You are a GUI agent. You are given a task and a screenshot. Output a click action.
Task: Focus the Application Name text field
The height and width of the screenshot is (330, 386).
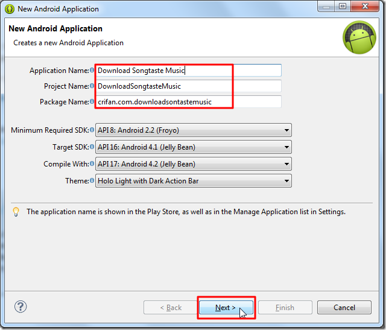pyautogui.click(x=188, y=71)
